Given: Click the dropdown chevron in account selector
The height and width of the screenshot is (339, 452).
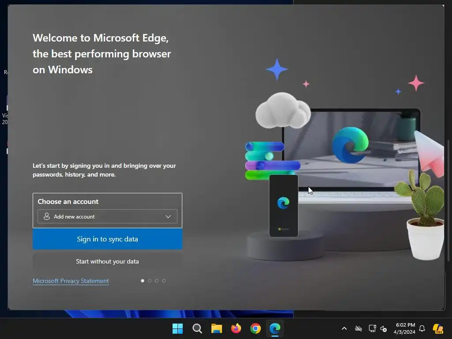Looking at the screenshot, I should coord(168,216).
